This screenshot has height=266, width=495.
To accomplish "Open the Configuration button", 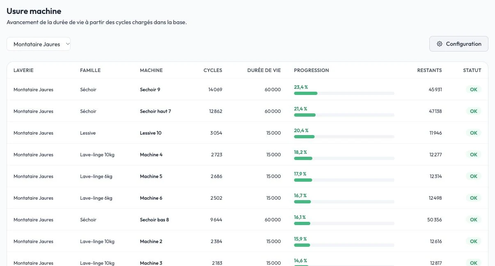I will (458, 44).
